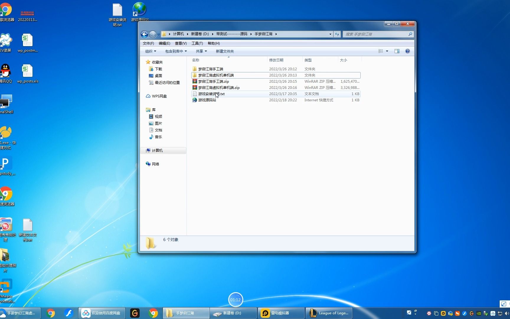The image size is (510, 319).
Task: Sort by the 类型 column header
Action: 320,60
